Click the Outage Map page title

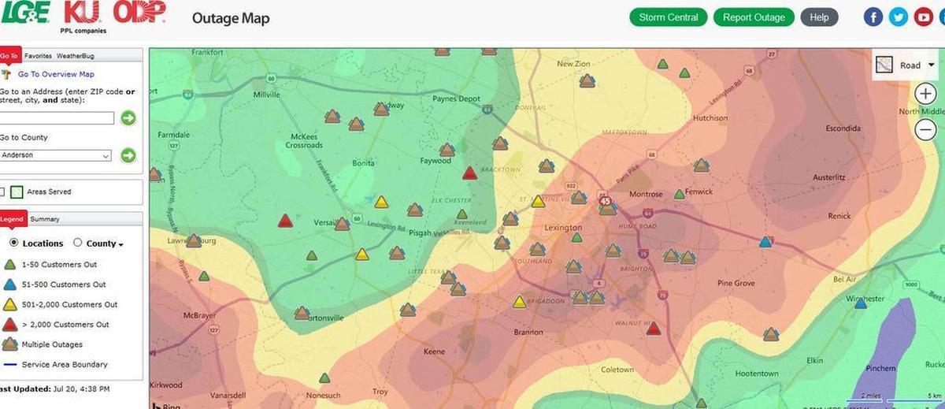[x=231, y=18]
